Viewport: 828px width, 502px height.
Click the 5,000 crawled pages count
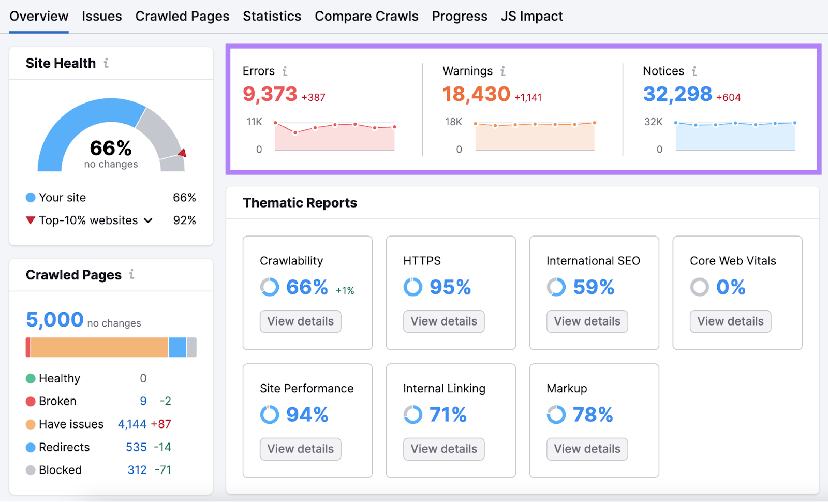pos(55,320)
